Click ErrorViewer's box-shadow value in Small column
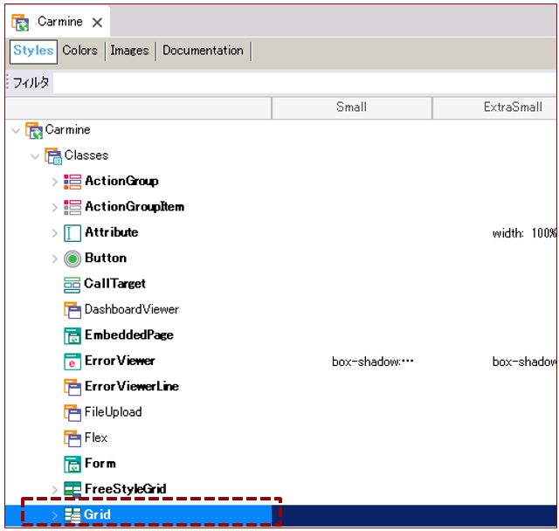Screen dimensions: 559x531 373,362
